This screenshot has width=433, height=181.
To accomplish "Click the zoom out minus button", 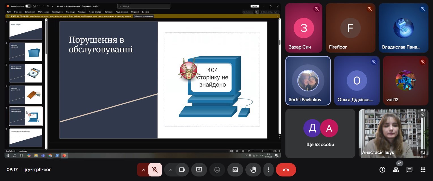I will (x=253, y=151).
